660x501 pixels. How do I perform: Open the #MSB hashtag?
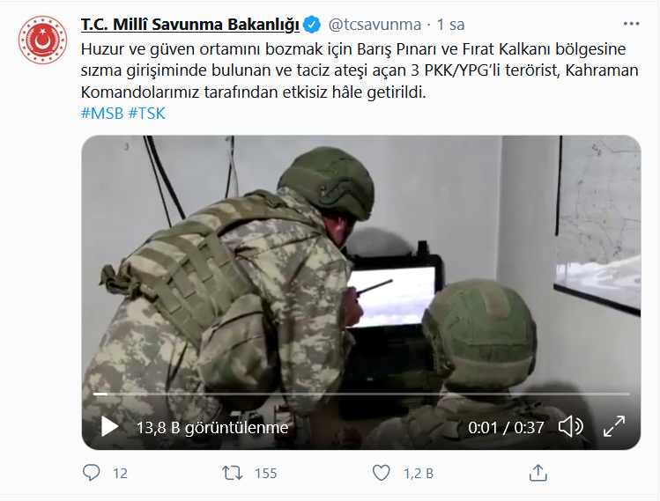(102, 114)
